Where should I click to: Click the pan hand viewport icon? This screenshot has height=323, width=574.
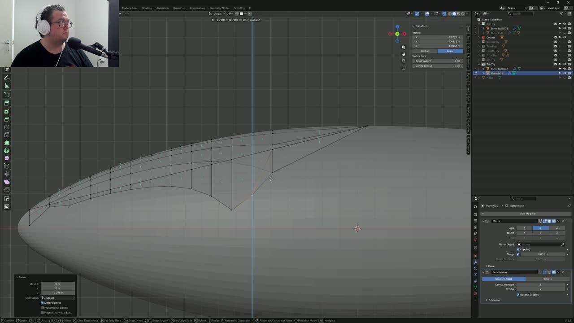(404, 54)
